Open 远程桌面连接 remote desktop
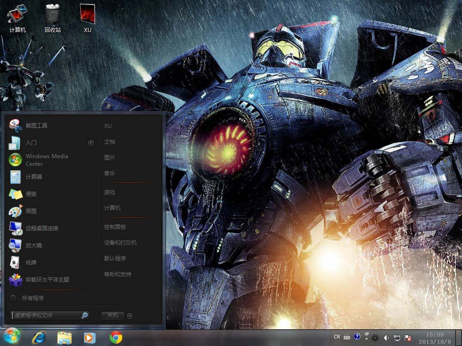 (x=42, y=228)
